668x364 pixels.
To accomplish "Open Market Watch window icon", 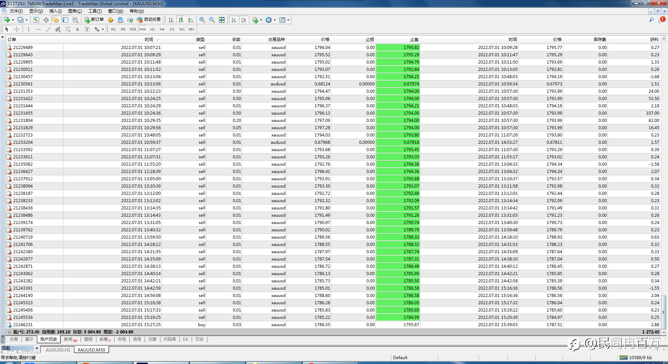I will coord(36,20).
